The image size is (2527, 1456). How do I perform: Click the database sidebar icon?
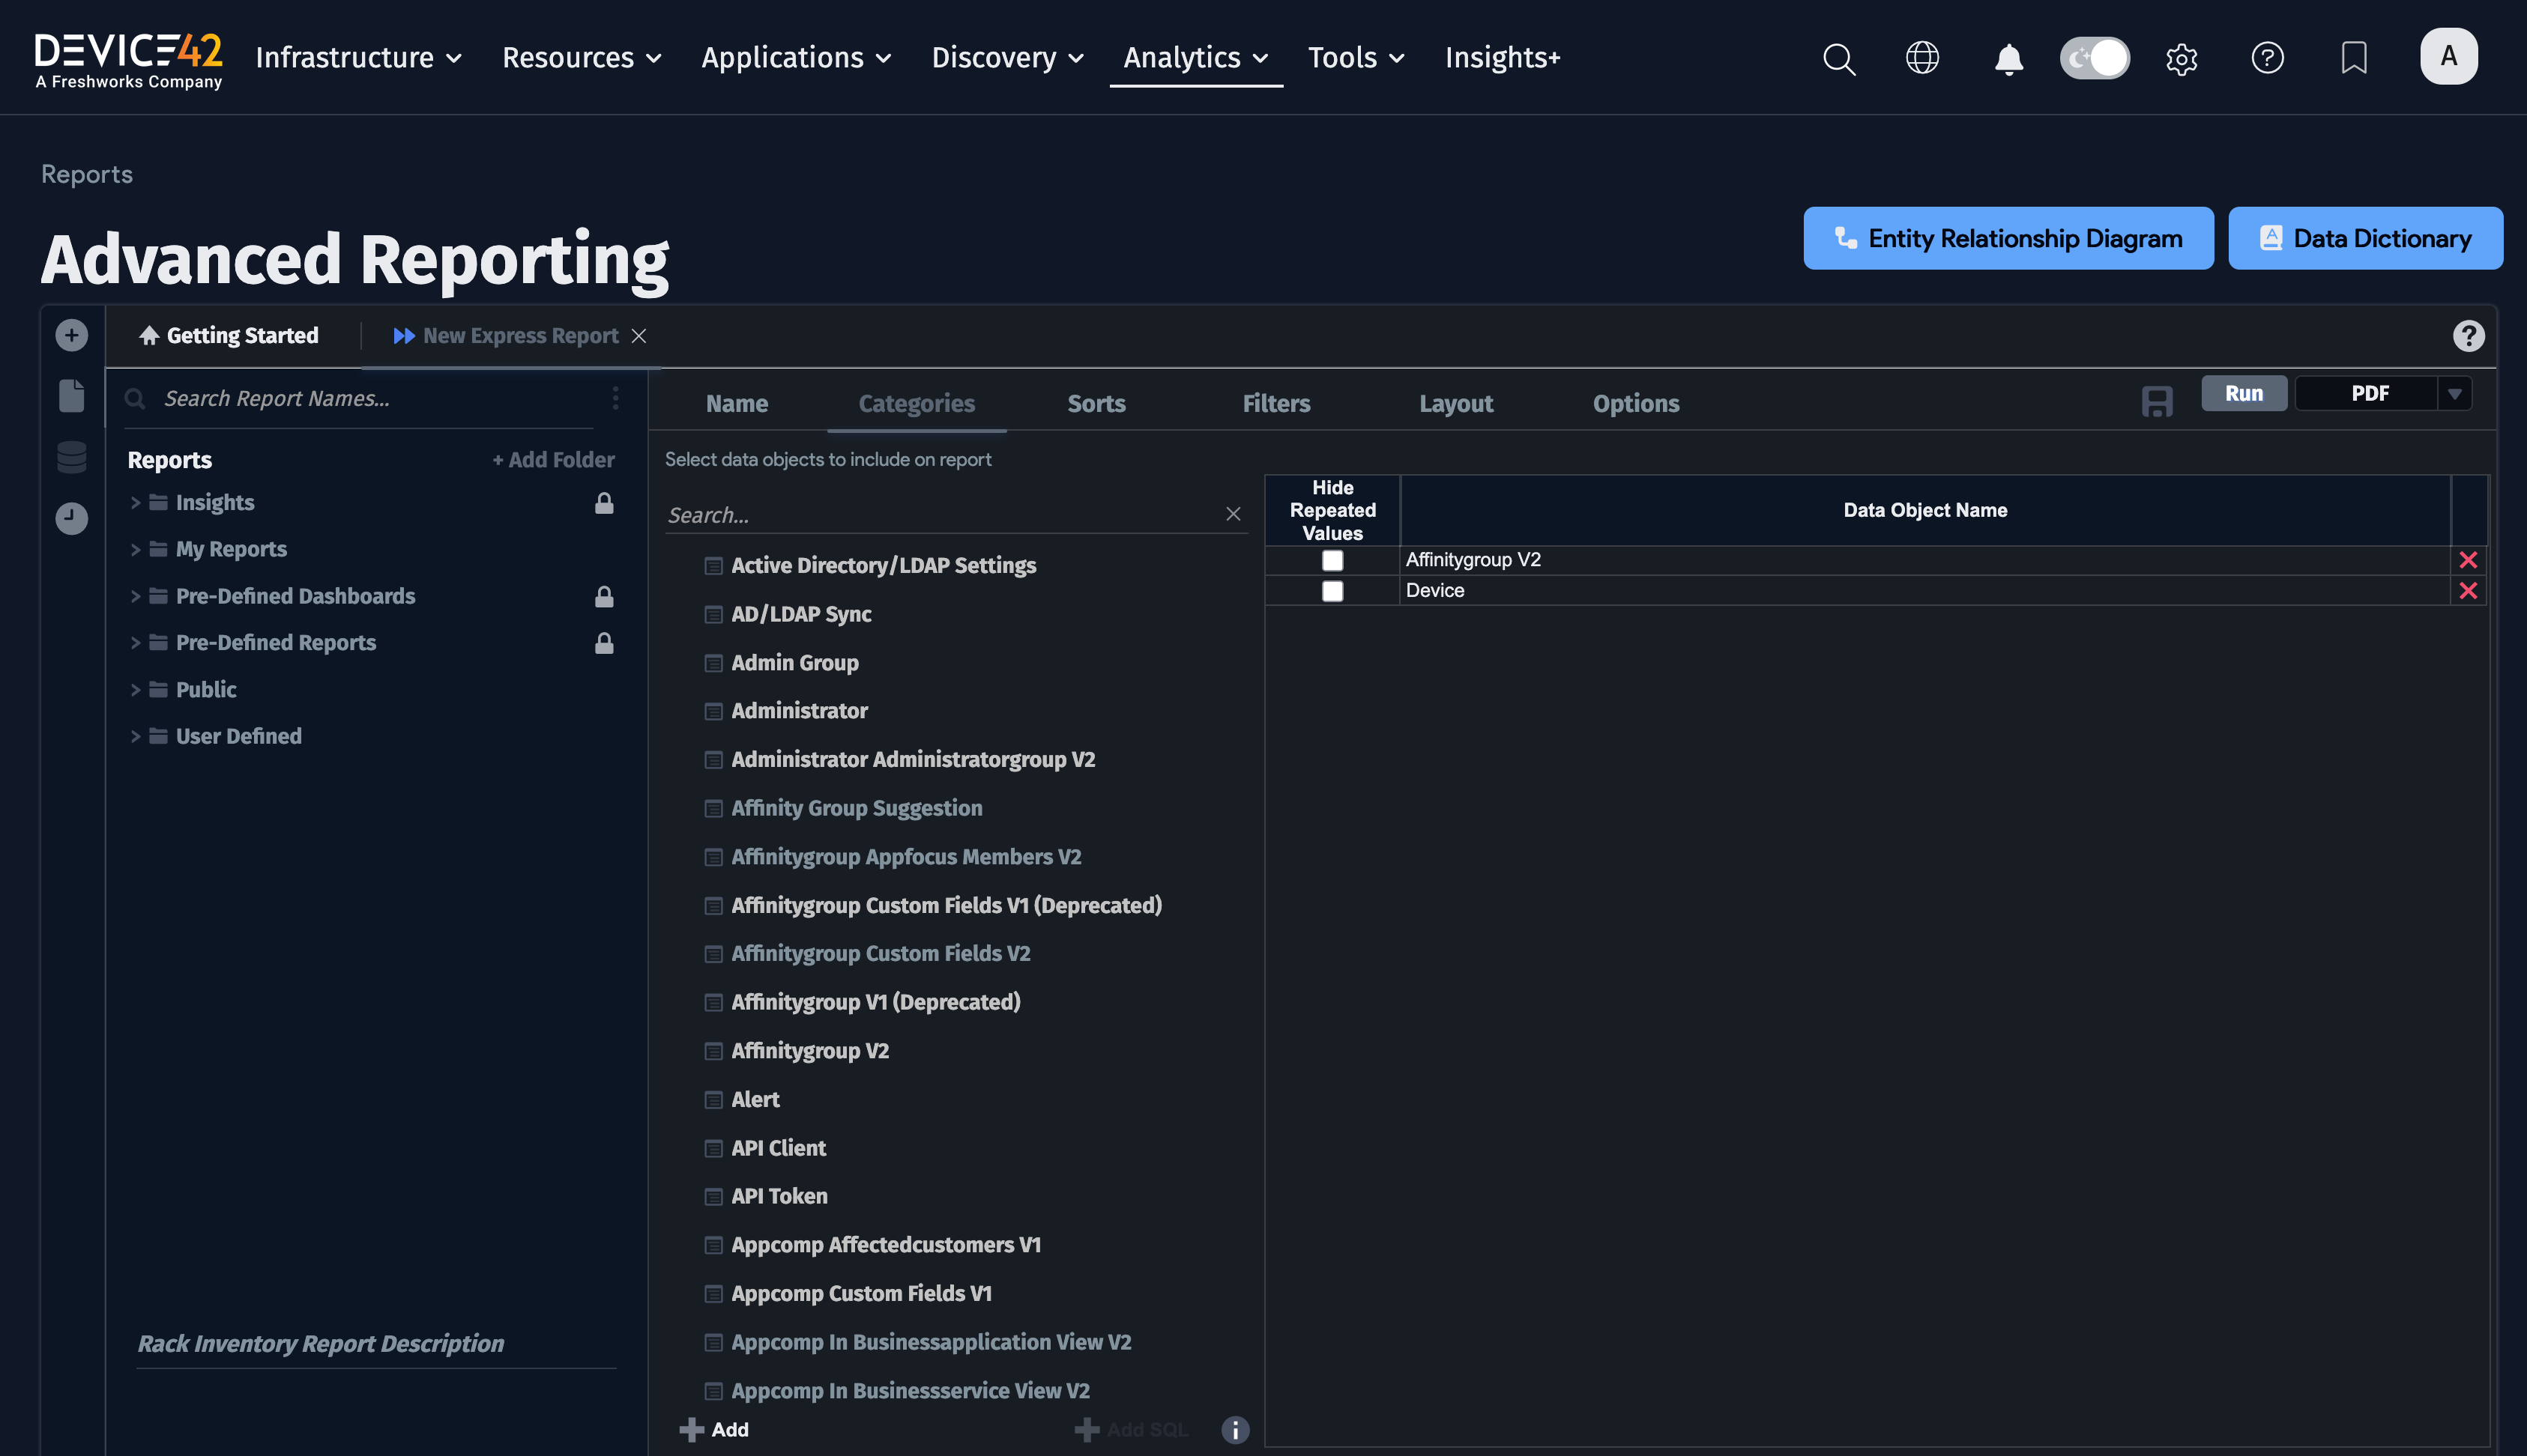point(71,457)
